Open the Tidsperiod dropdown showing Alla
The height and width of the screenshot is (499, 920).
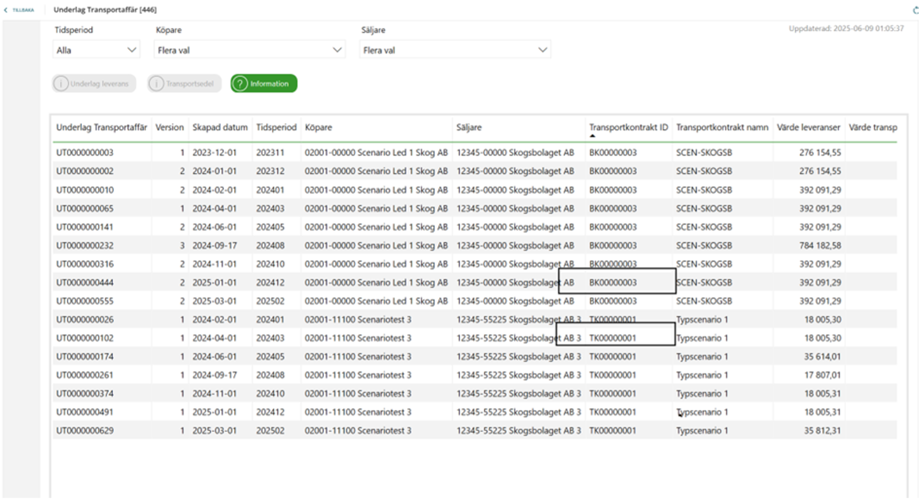click(x=96, y=50)
